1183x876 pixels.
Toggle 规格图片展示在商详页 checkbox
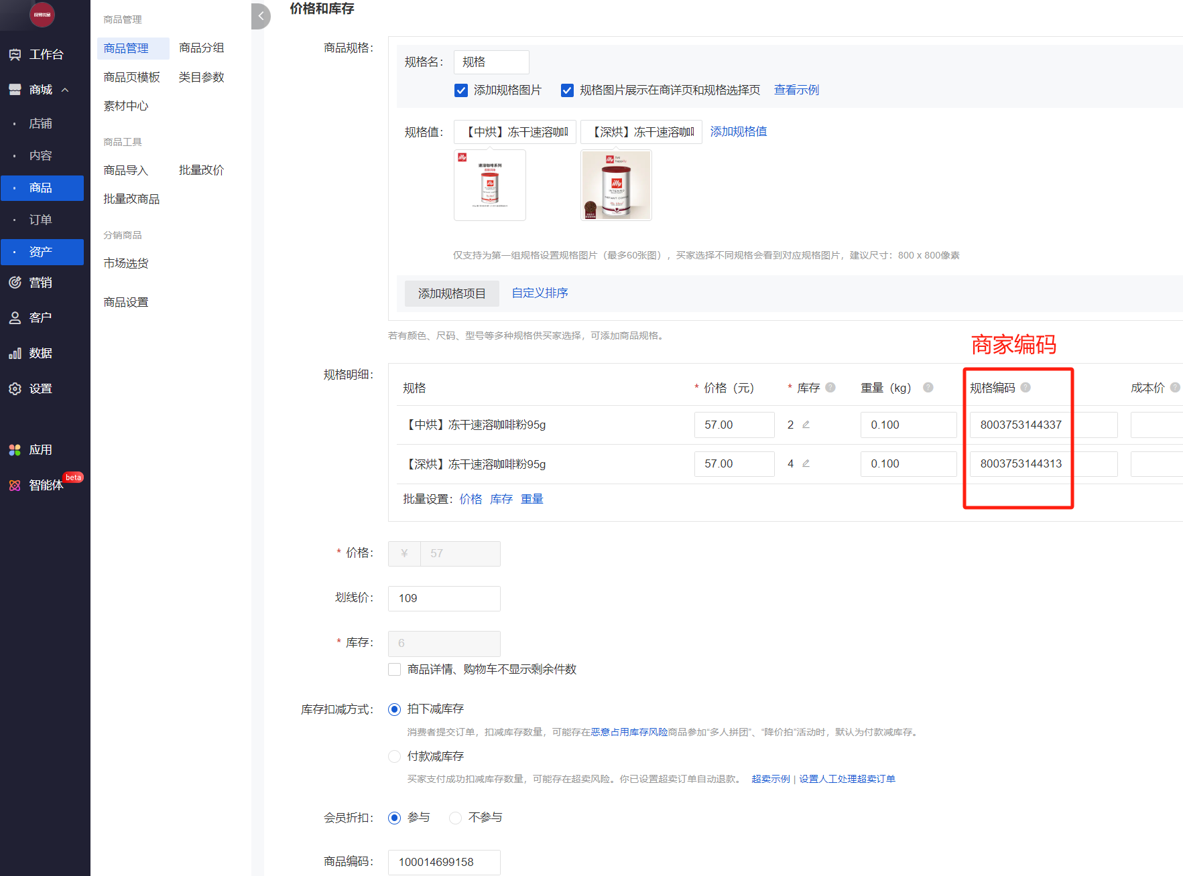coord(567,90)
